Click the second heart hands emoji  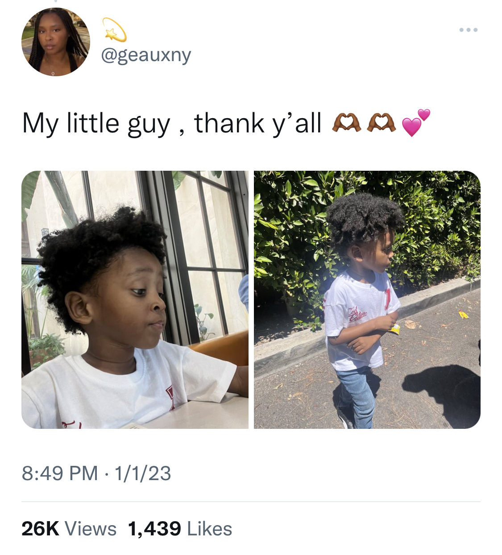pos(381,123)
